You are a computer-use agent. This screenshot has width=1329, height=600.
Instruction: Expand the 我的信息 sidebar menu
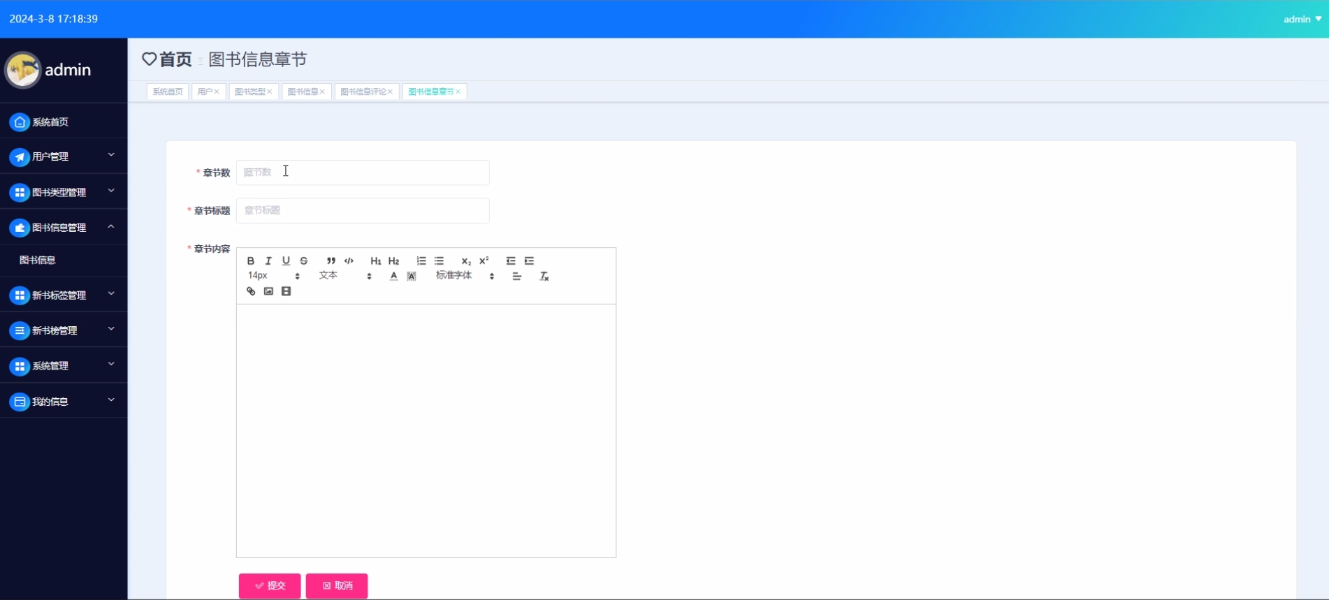tap(64, 402)
